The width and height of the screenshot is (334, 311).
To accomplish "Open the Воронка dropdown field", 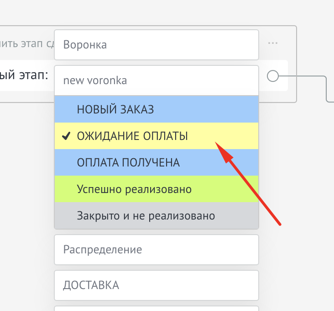I will (156, 45).
